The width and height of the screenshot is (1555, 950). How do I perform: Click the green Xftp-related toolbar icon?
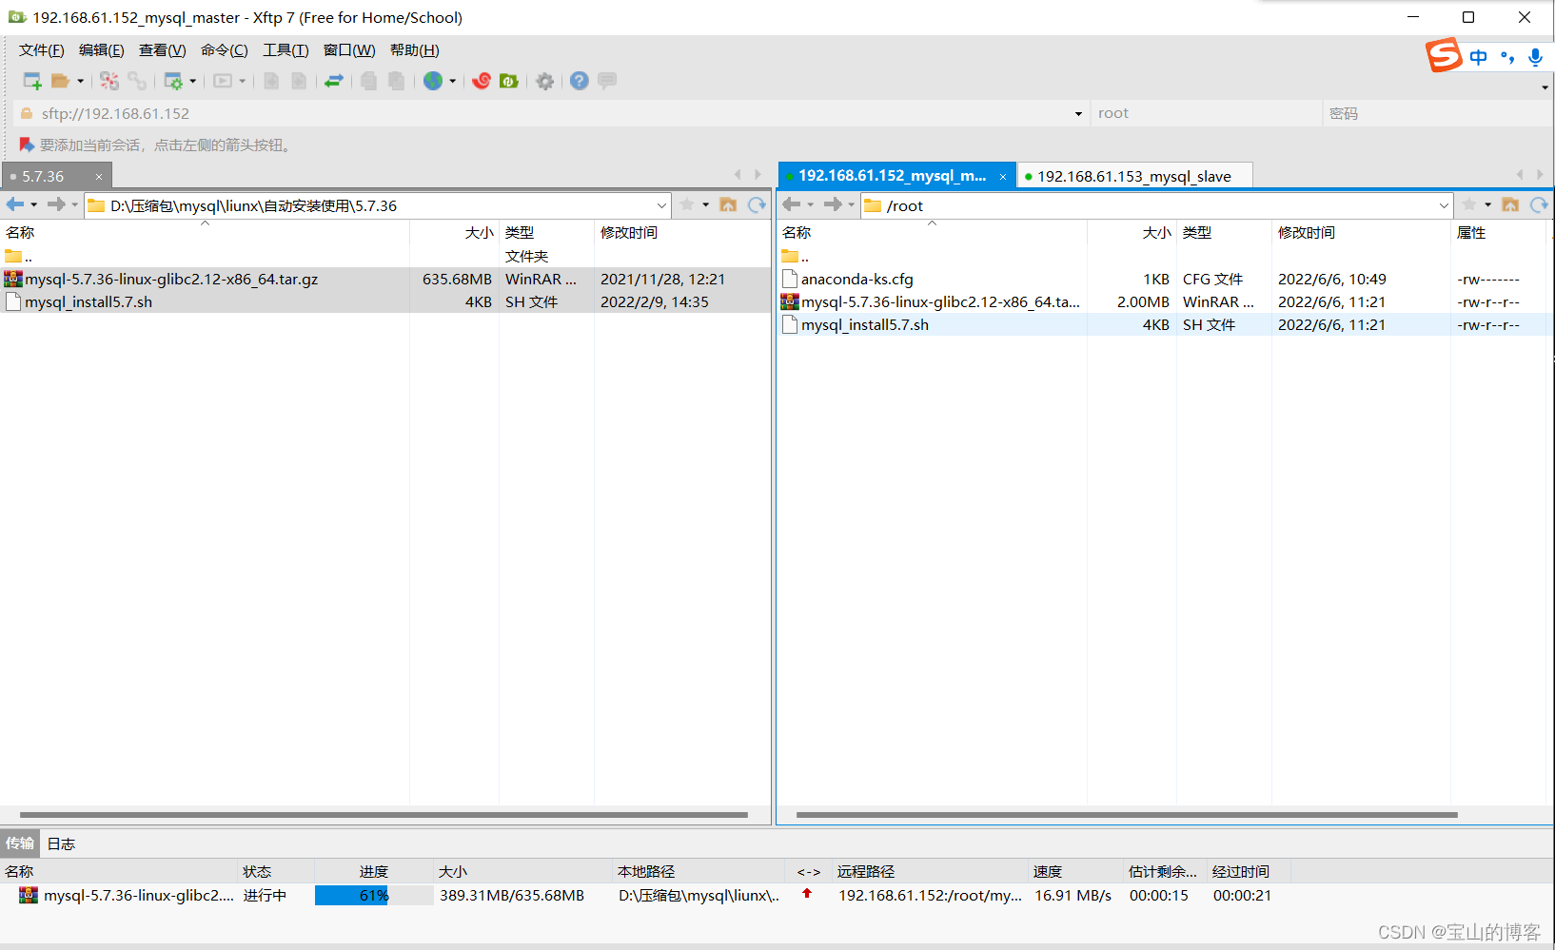tap(509, 81)
